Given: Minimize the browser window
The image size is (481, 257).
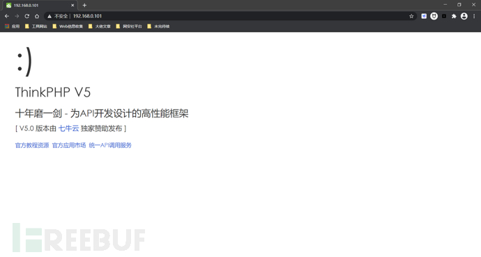Looking at the screenshot, I should coord(445,5).
